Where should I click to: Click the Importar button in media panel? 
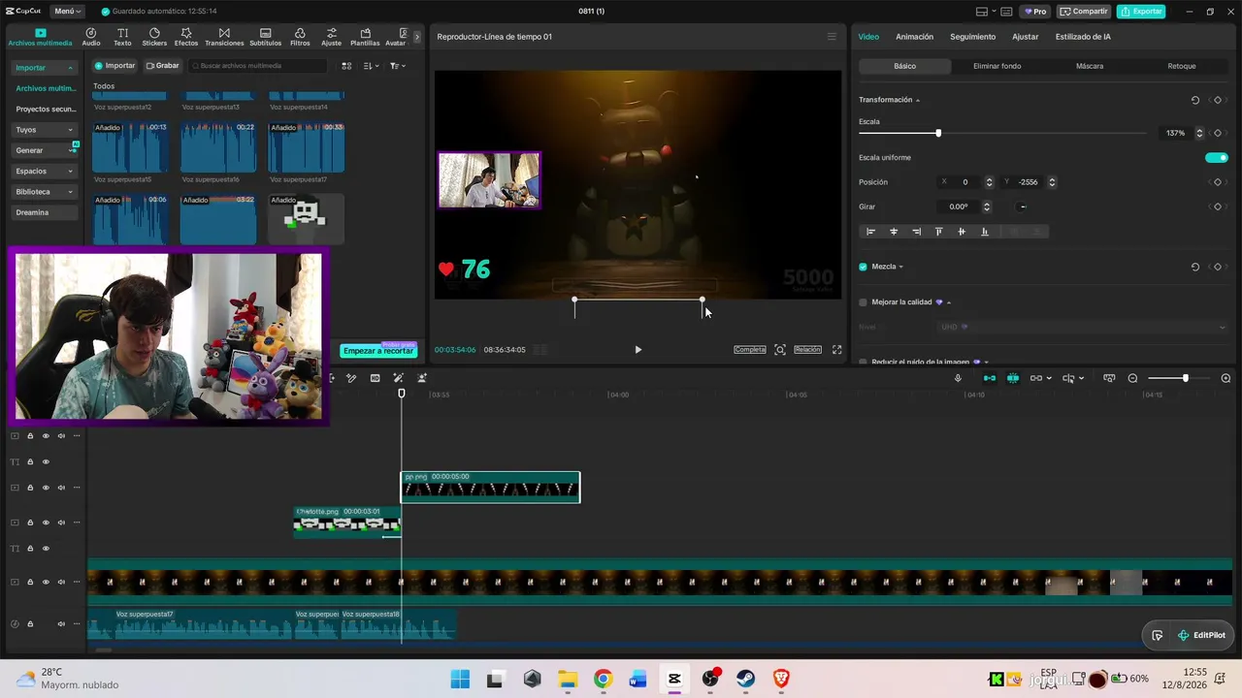(x=114, y=66)
